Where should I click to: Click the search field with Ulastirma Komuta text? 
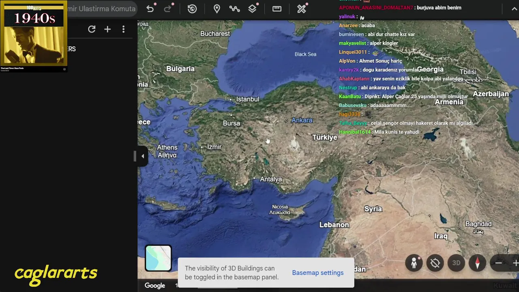point(101,9)
